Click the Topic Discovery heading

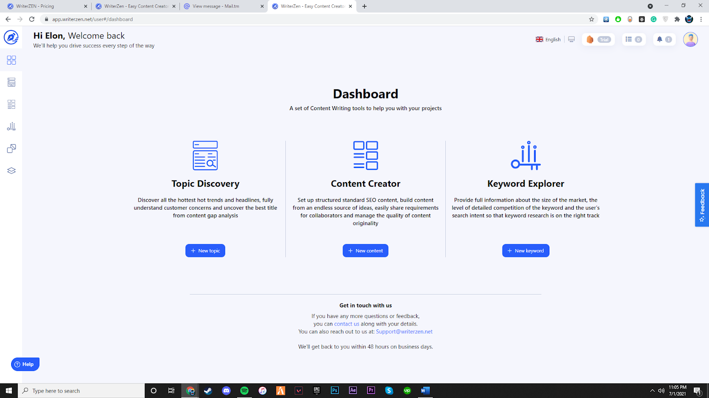click(x=205, y=184)
